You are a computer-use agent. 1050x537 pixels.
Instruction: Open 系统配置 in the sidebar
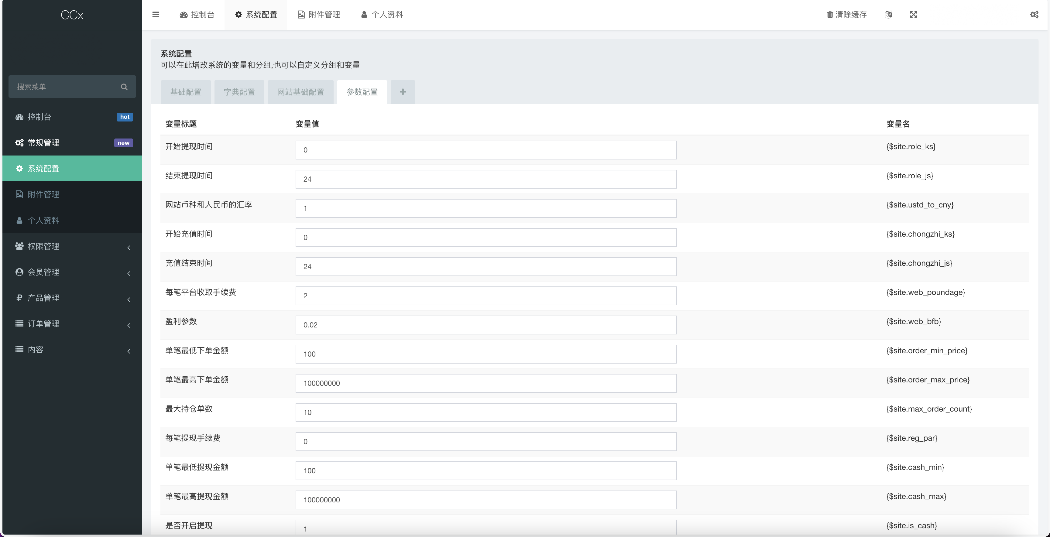pyautogui.click(x=44, y=168)
